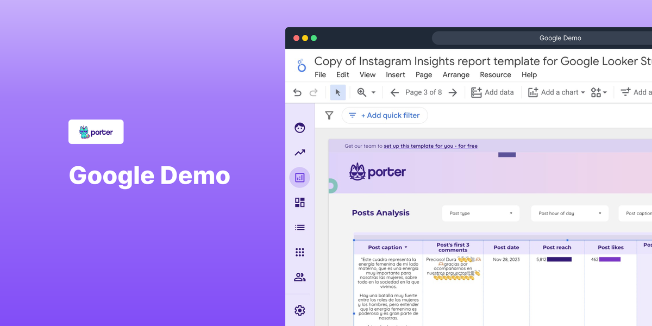The image size is (652, 326).
Task: Click the dotted grid icon in the sidebar
Action: tap(299, 252)
